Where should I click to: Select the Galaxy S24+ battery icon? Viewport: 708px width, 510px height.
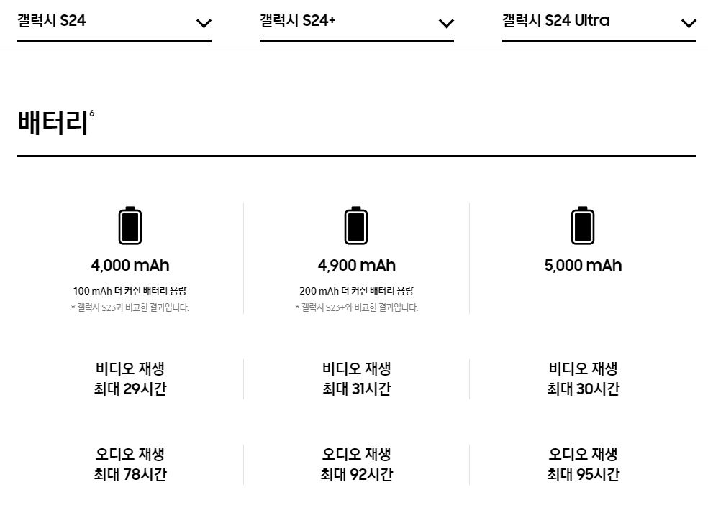pyautogui.click(x=356, y=224)
